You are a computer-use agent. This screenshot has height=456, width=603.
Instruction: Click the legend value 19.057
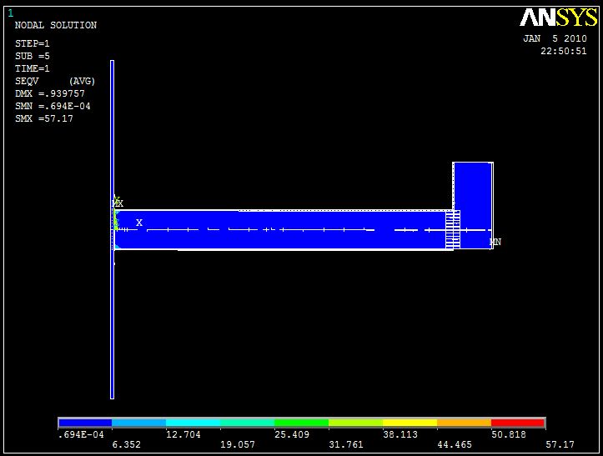coord(237,445)
